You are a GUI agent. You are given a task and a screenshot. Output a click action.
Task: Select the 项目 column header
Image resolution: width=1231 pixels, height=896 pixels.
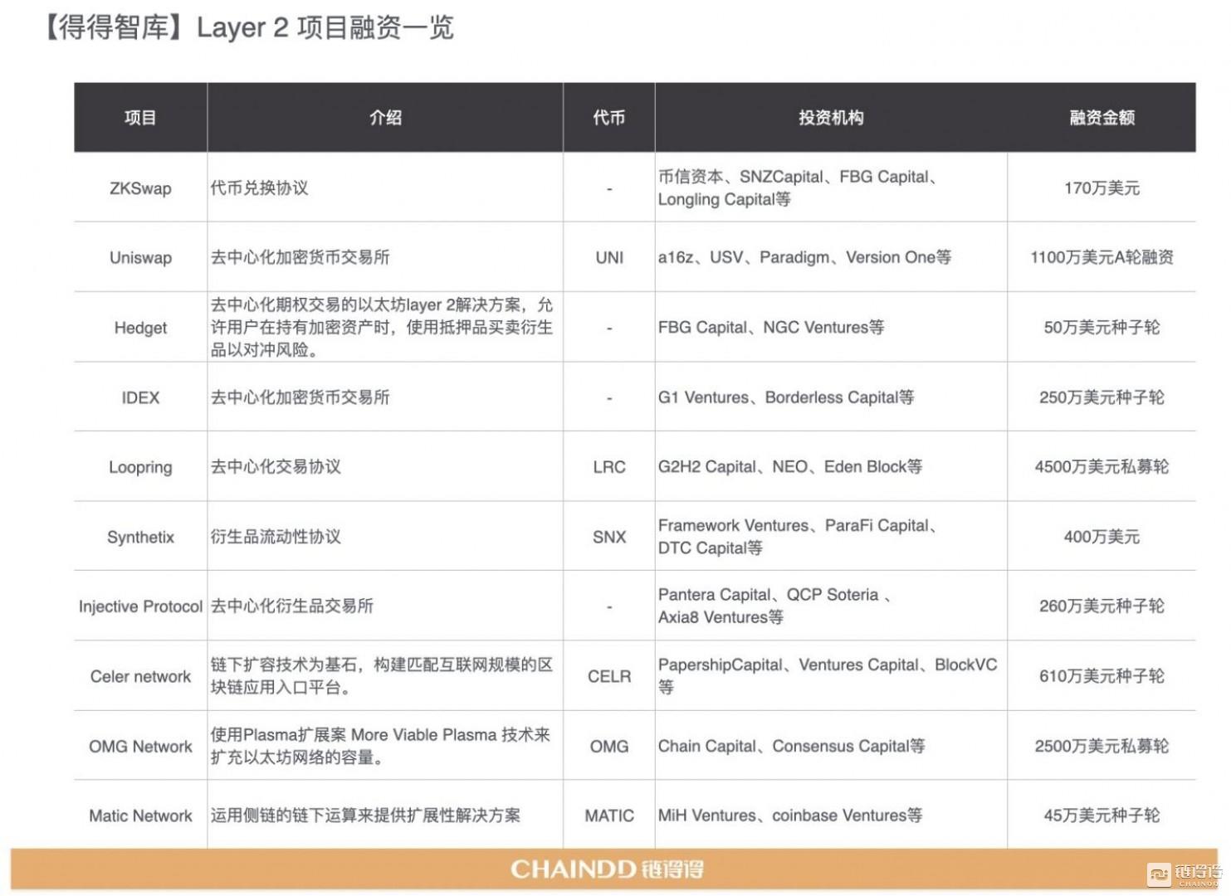139,117
